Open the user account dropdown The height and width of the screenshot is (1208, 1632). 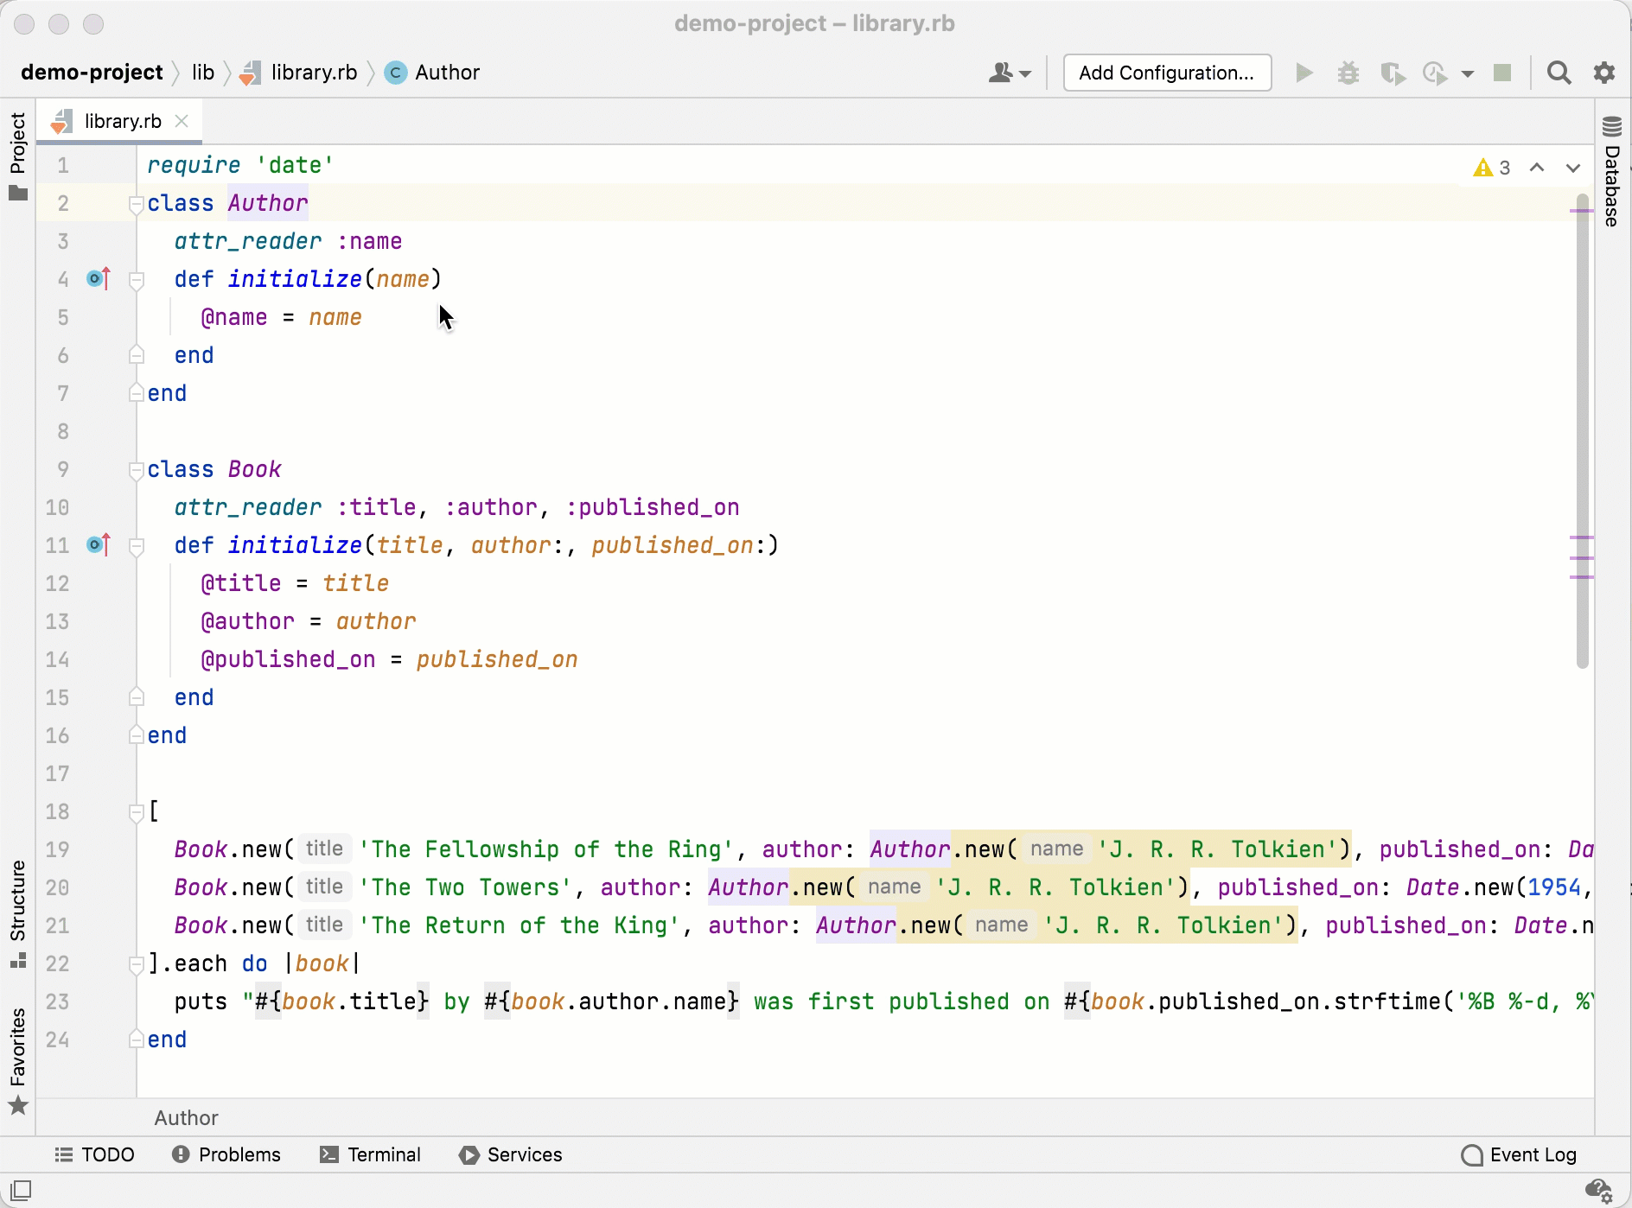[1009, 73]
